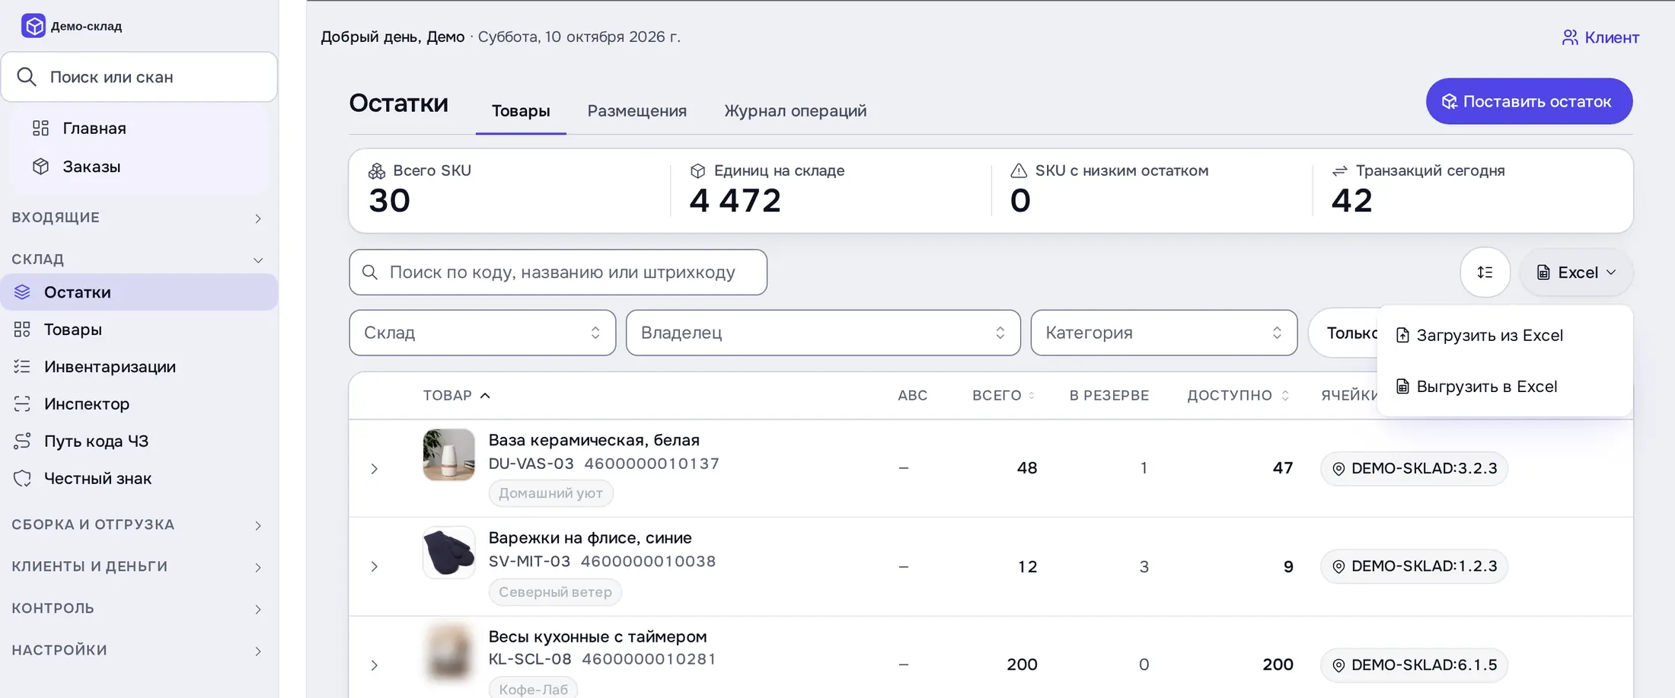This screenshot has height=698, width=1675.
Task: Switch to the Размещения tab
Action: click(636, 111)
